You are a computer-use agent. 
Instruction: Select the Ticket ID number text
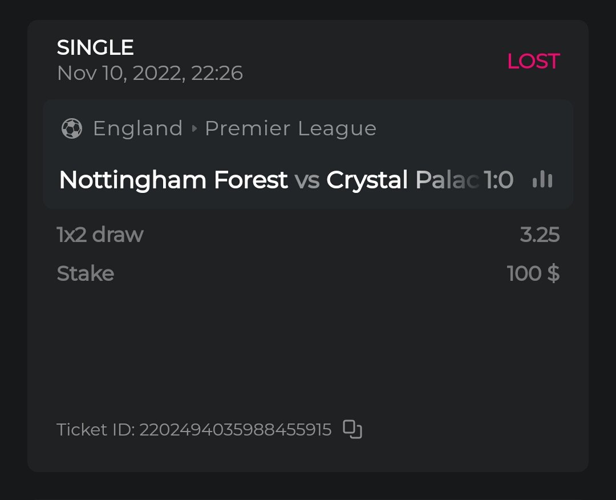coord(236,430)
